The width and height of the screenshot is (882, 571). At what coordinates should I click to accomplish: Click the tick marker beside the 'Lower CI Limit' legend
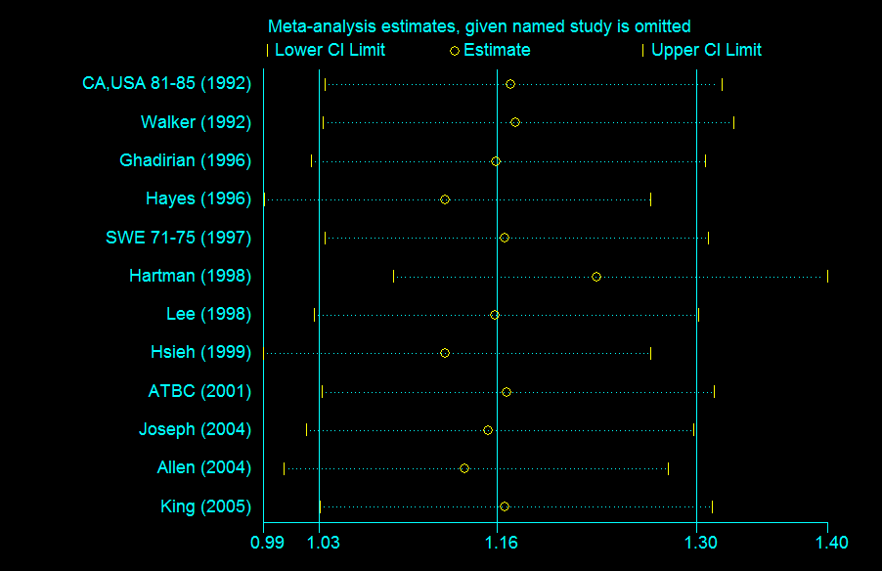[x=268, y=51]
